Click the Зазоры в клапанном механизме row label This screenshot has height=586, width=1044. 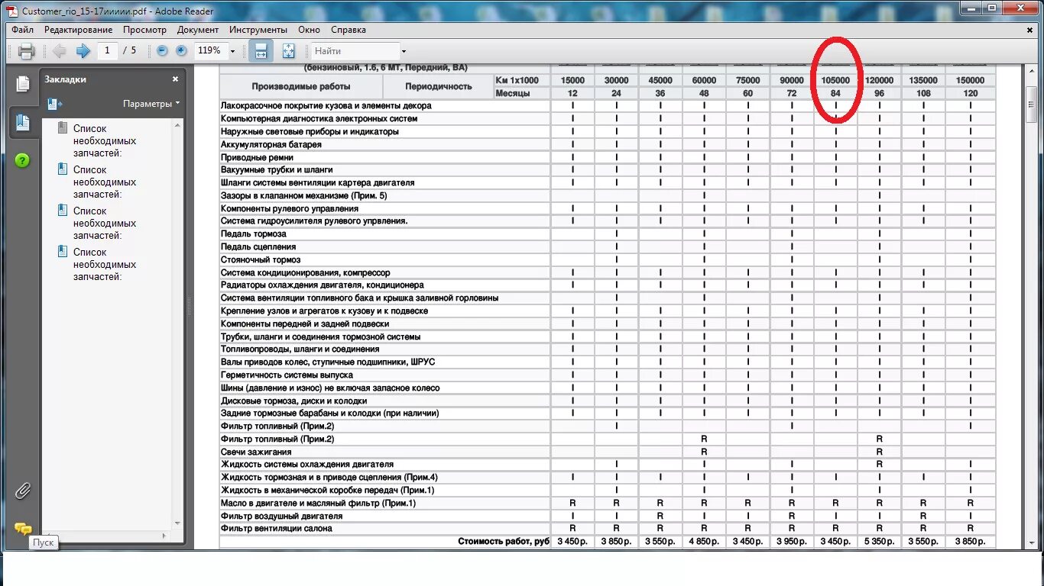coord(304,195)
